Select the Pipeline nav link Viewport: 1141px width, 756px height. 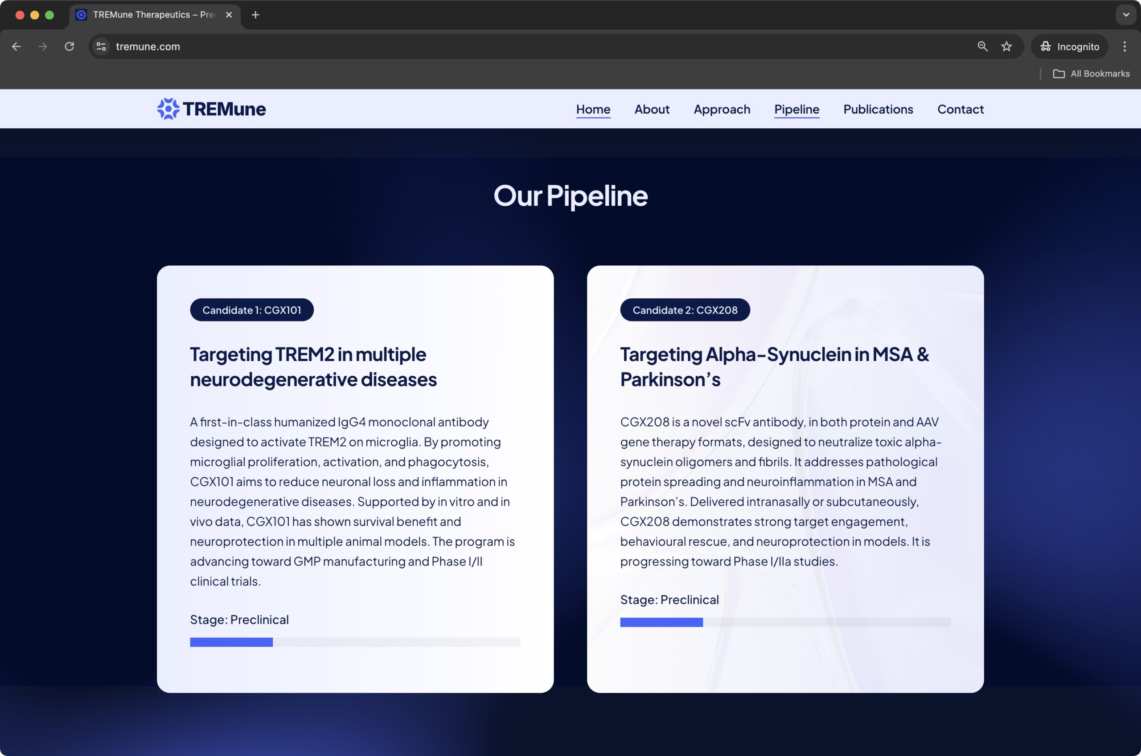tap(796, 110)
